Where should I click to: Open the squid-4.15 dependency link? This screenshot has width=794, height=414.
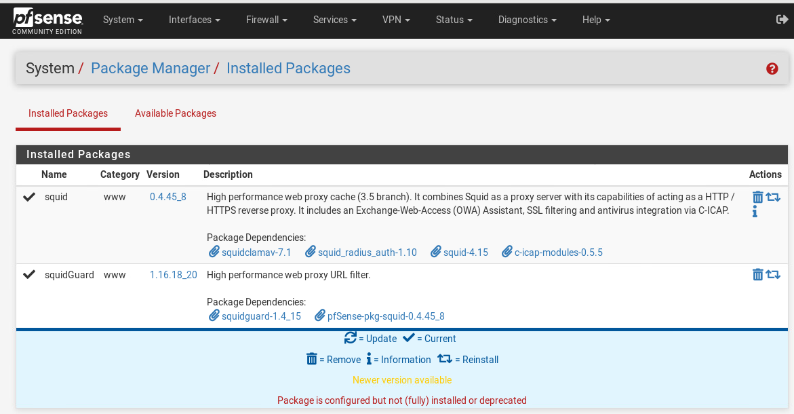(x=466, y=252)
